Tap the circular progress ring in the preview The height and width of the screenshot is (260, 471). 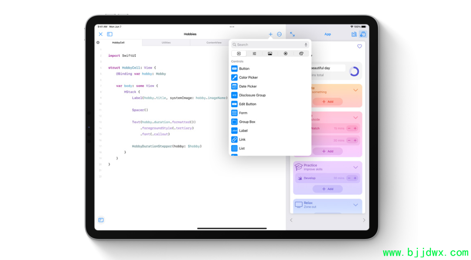click(354, 72)
